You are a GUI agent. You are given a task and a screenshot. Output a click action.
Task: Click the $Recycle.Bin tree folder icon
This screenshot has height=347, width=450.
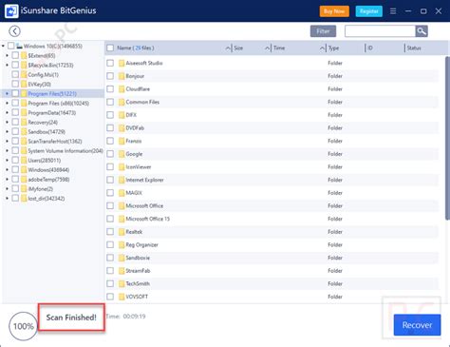[24, 65]
